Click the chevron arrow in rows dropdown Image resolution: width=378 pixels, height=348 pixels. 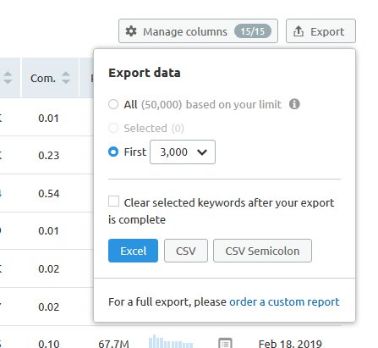click(202, 152)
